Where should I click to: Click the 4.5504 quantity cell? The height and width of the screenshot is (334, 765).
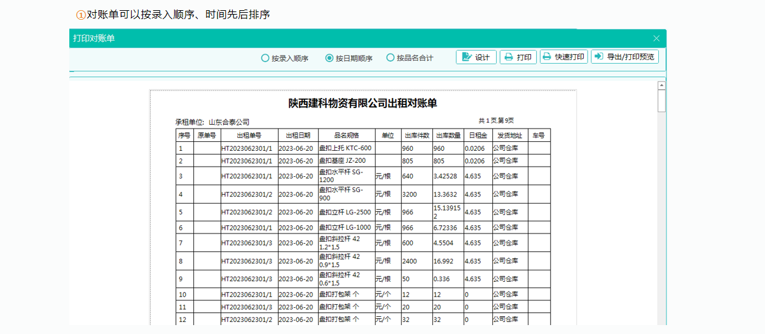448,242
